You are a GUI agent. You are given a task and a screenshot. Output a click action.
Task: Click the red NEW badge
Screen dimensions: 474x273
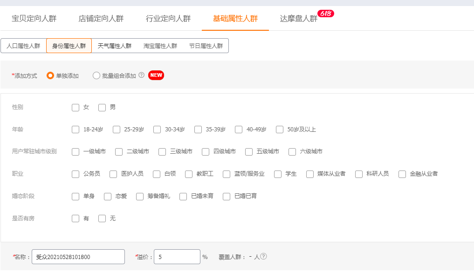156,75
